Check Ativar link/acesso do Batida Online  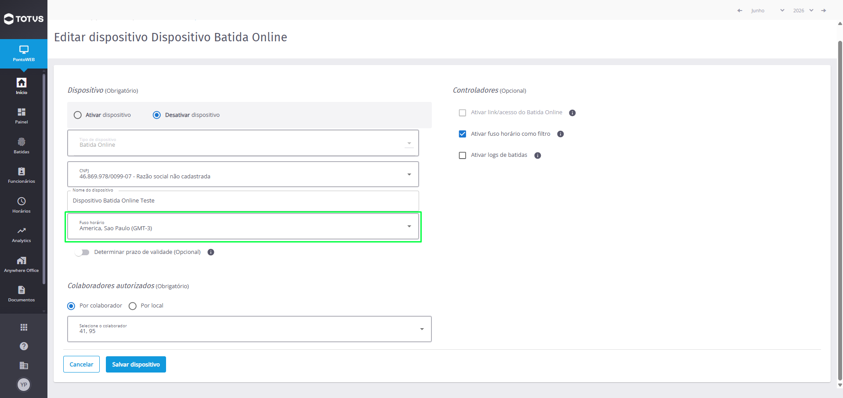463,113
